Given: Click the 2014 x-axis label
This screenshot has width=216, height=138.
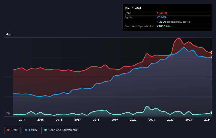Looking at the screenshot, I should [22, 120].
